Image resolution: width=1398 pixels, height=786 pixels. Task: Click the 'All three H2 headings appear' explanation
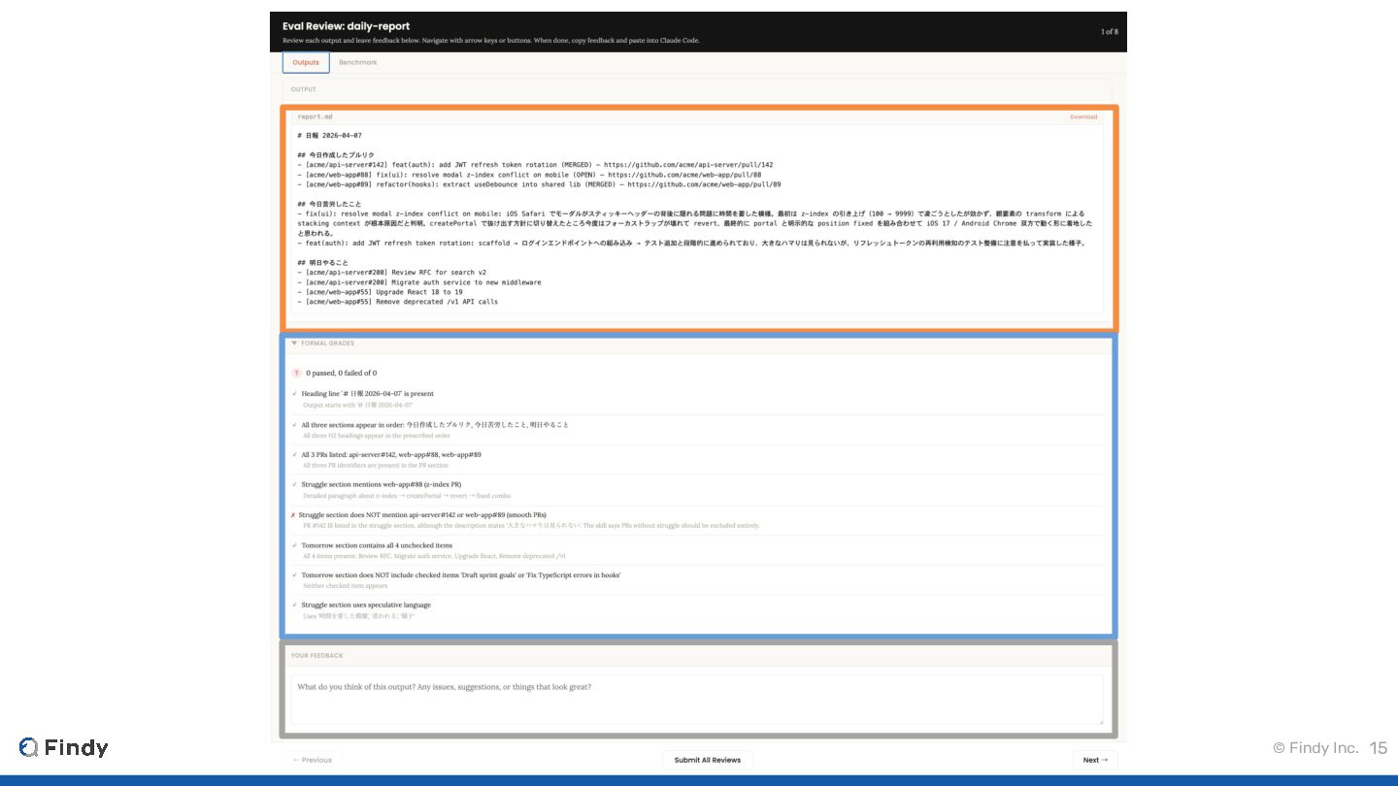377,436
